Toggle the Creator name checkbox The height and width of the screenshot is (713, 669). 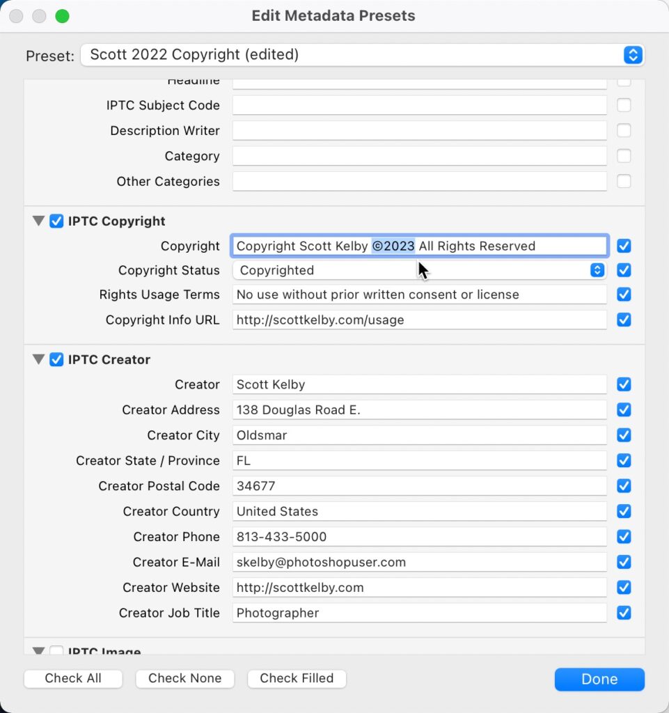(624, 384)
